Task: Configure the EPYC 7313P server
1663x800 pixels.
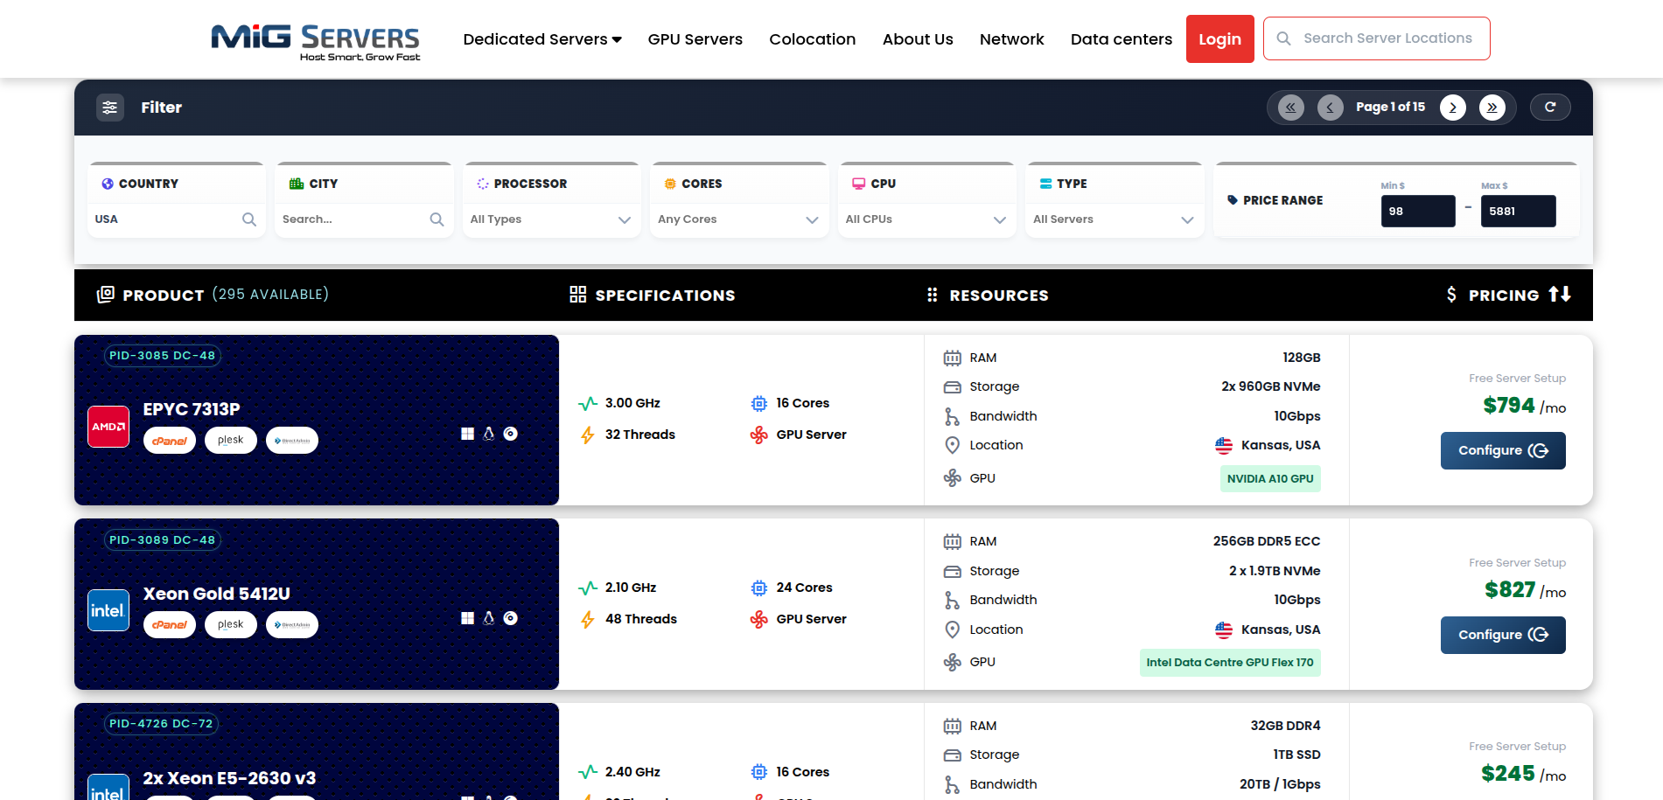Action: [1503, 450]
